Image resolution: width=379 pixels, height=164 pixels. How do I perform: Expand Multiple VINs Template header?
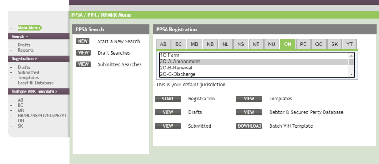[39, 92]
